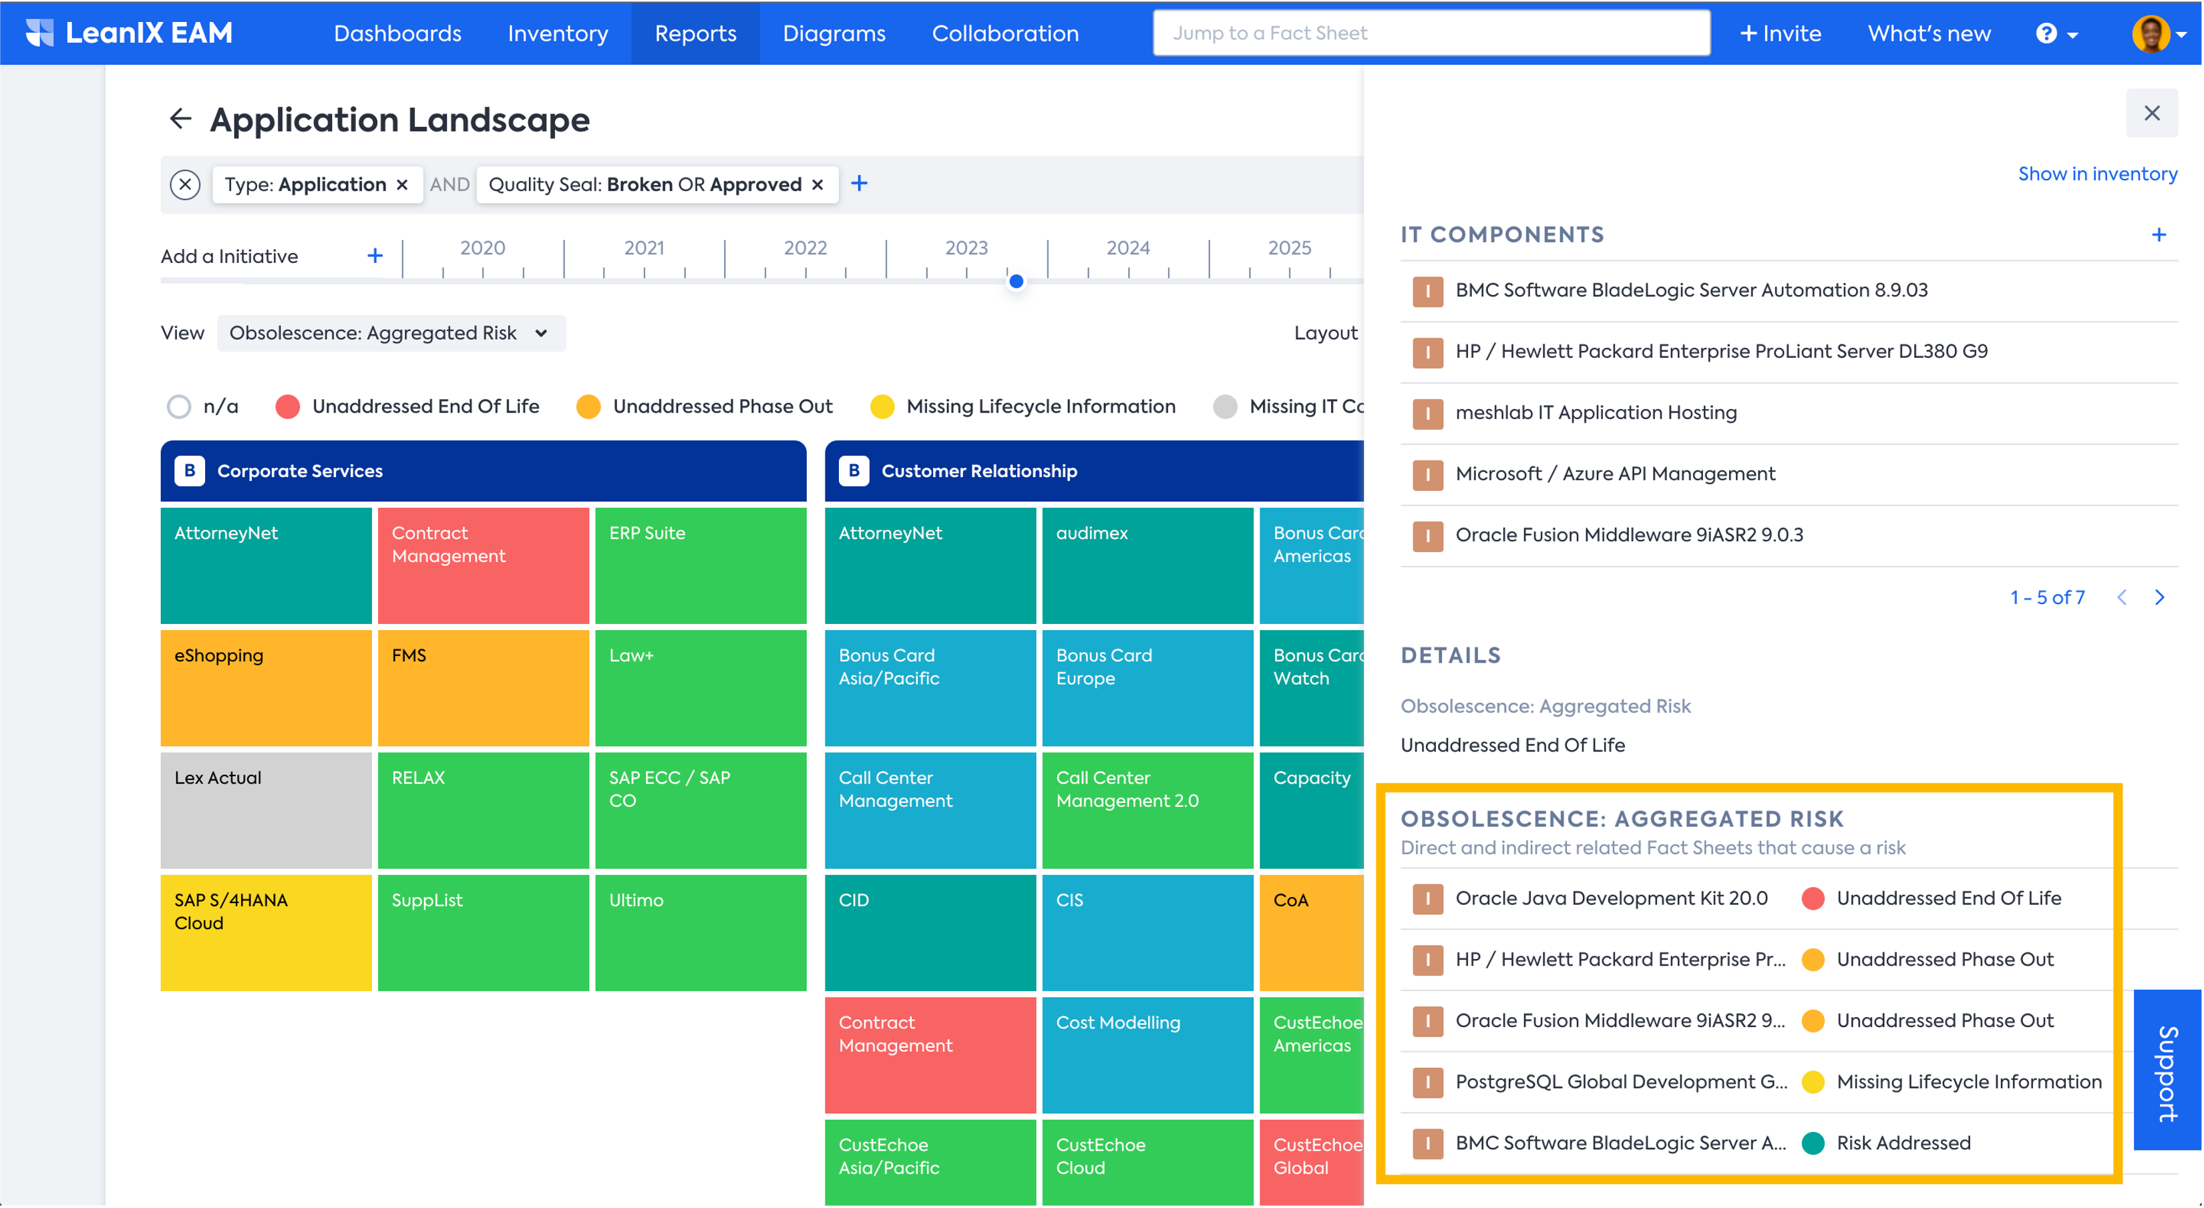The height and width of the screenshot is (1208, 2204).
Task: Open the Reports menu
Action: tap(695, 33)
